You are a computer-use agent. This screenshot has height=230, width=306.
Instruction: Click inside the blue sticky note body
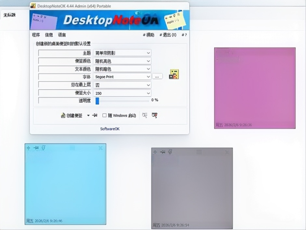pos(65,184)
